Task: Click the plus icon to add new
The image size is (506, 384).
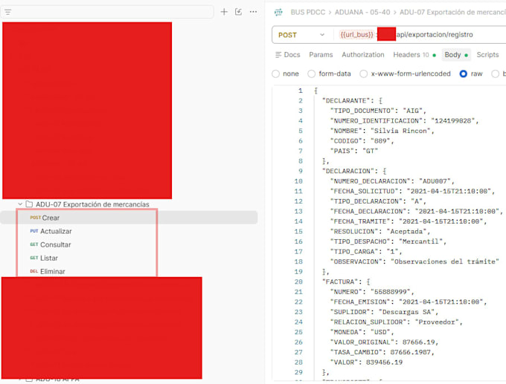Action: click(x=224, y=12)
